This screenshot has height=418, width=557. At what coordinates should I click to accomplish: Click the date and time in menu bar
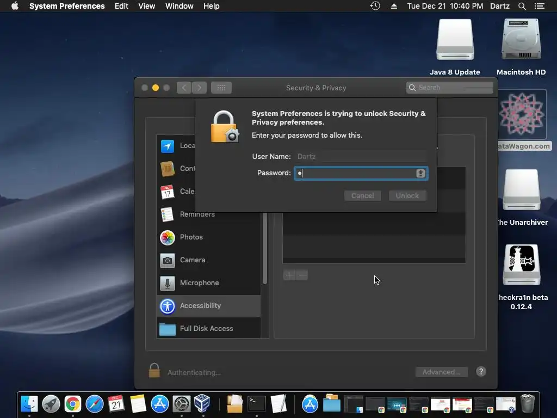tap(445, 6)
